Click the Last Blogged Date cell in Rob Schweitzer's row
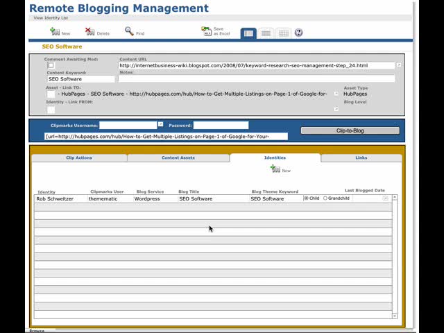 367,198
